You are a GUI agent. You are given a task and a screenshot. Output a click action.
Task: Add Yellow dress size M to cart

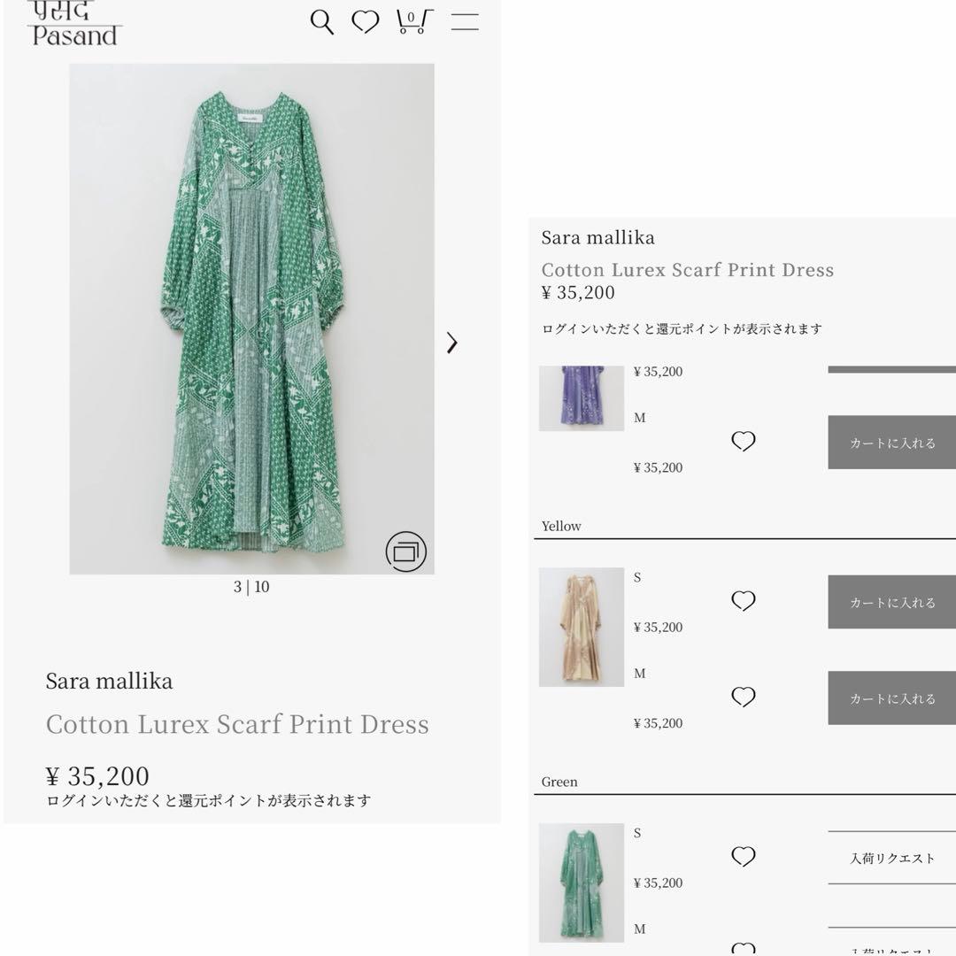(891, 698)
